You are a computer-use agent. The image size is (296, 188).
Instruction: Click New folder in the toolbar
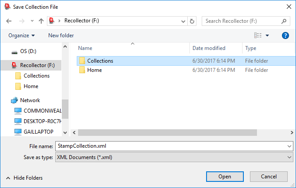(61, 35)
